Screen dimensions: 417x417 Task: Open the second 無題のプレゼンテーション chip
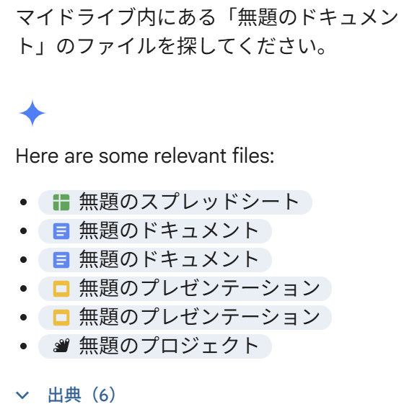[185, 318]
